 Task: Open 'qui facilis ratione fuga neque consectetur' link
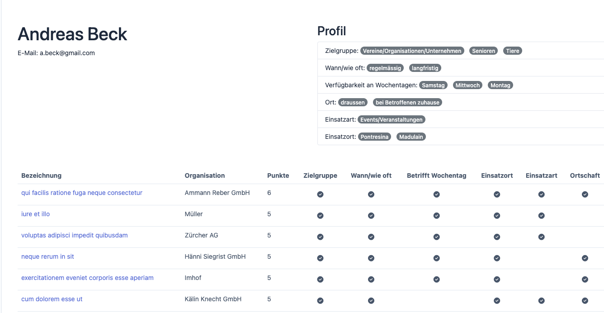tap(82, 193)
